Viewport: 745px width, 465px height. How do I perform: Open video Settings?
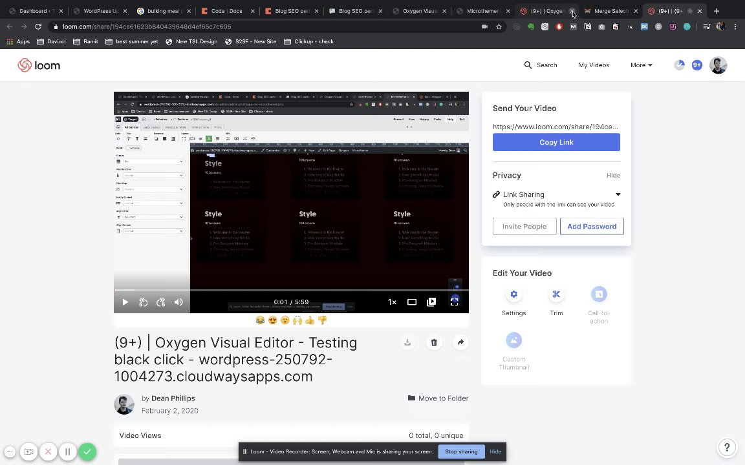[513, 302]
